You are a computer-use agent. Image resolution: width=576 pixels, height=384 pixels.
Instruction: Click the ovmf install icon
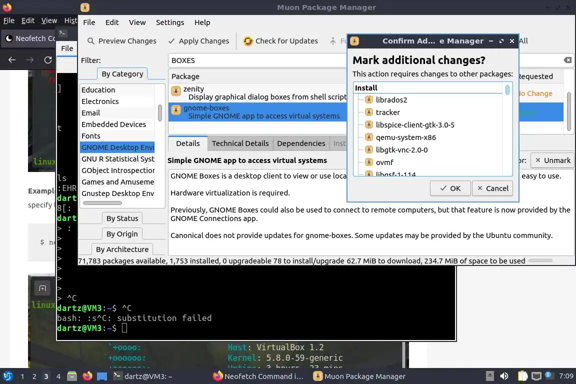tap(369, 162)
